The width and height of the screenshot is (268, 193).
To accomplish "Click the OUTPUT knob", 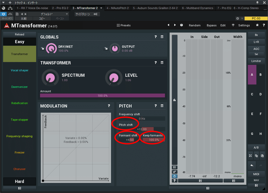I will (x=115, y=48).
